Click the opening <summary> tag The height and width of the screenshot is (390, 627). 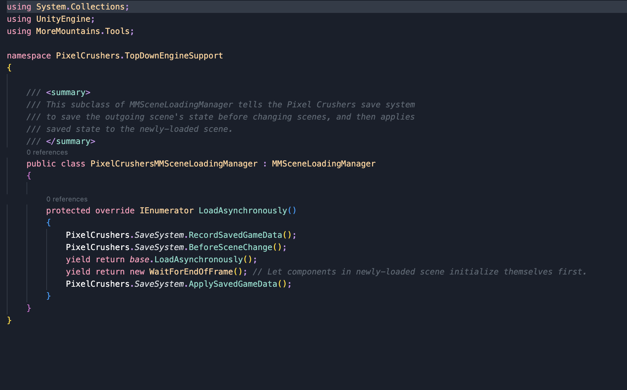[68, 92]
